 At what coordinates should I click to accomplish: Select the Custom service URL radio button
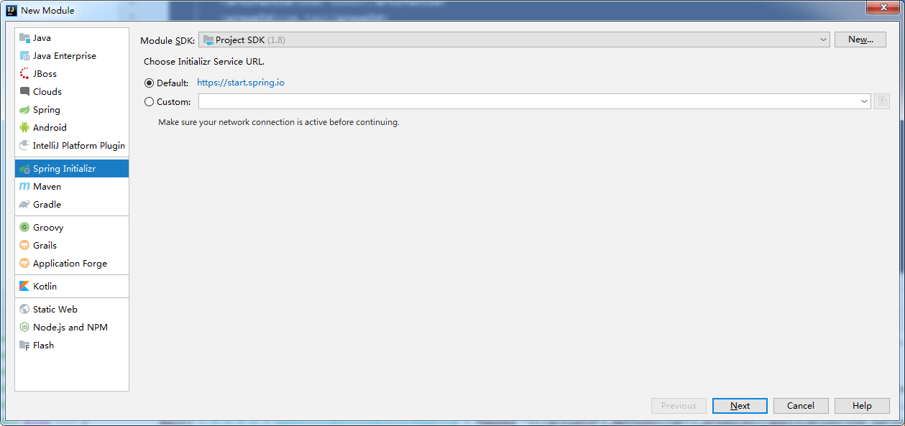149,102
